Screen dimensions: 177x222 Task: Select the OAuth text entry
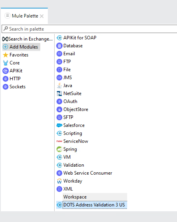point(70,101)
